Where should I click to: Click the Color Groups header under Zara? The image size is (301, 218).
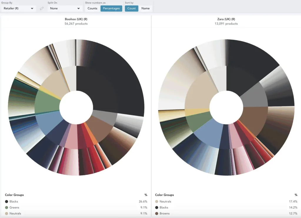click(x=164, y=195)
